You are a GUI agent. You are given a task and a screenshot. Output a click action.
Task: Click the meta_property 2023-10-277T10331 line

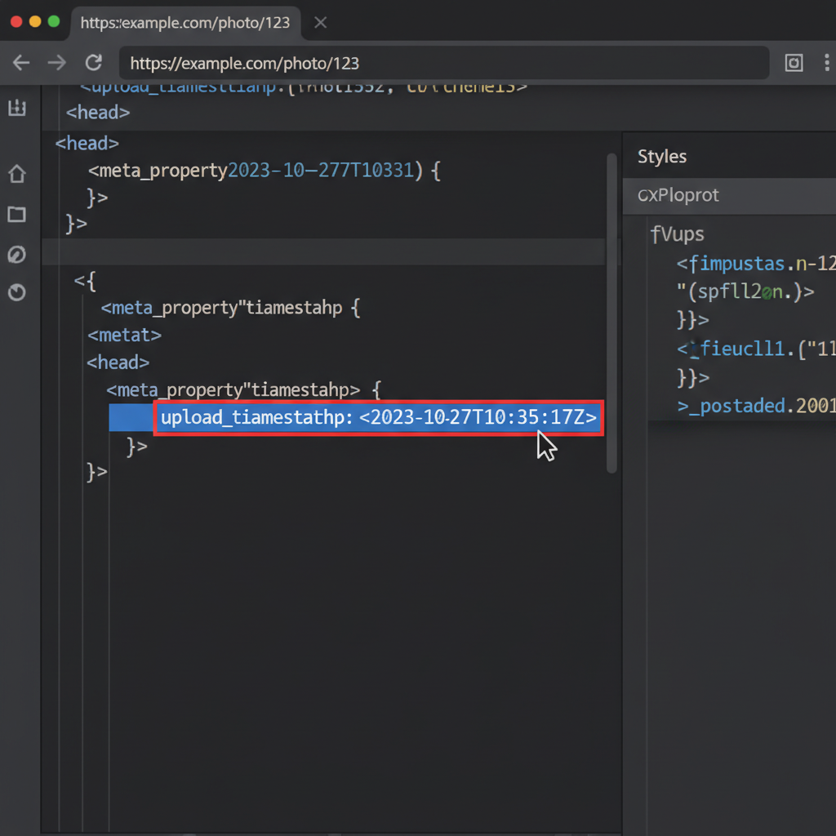pos(265,171)
